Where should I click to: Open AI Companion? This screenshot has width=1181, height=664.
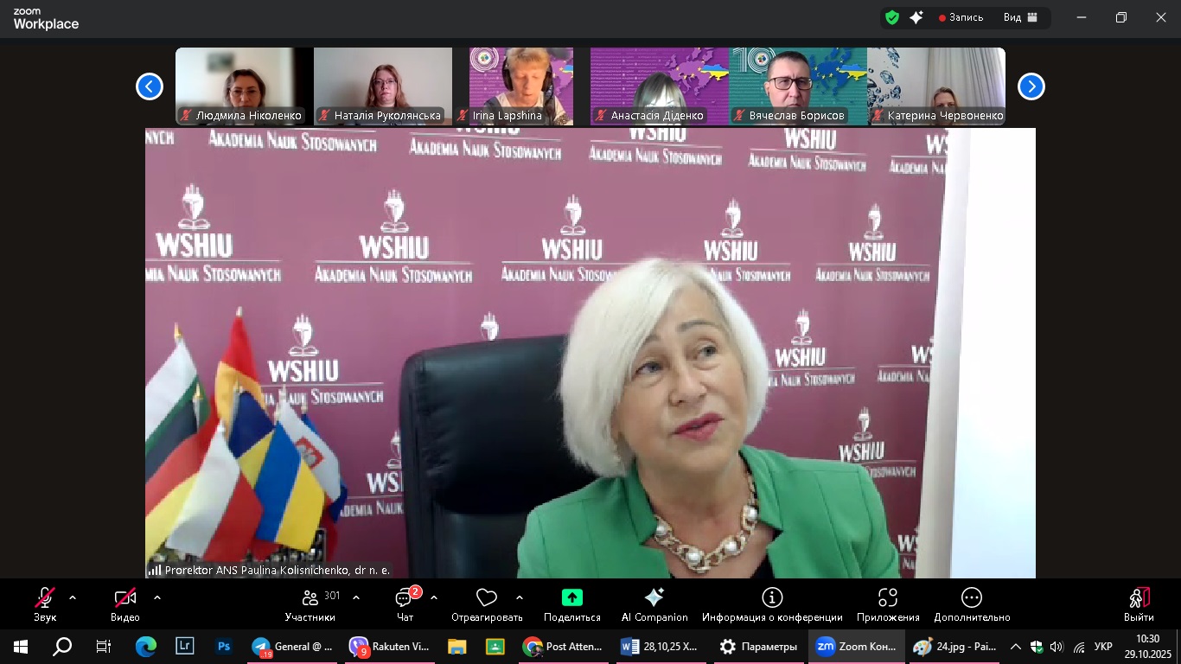pyautogui.click(x=654, y=603)
